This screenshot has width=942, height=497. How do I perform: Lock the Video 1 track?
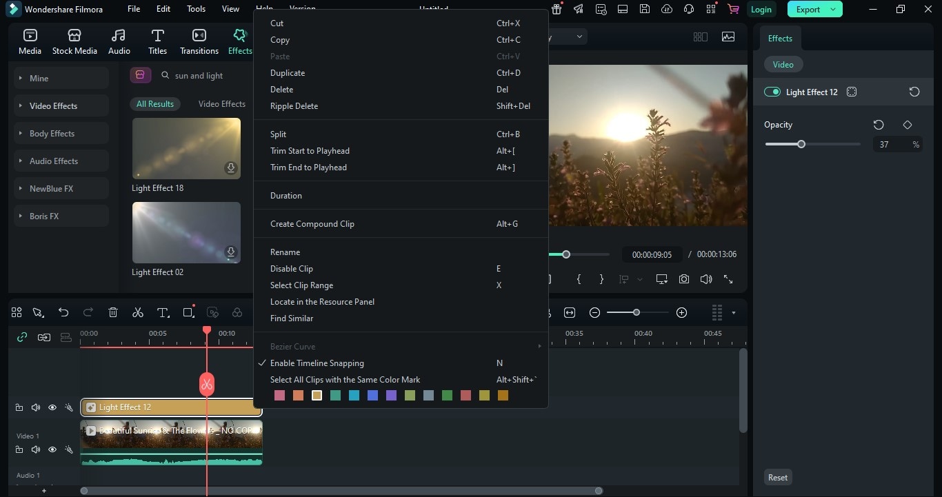[19, 449]
